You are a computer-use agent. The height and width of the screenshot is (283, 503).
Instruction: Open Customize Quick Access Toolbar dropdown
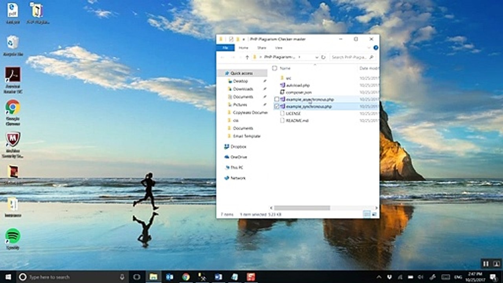[244, 39]
